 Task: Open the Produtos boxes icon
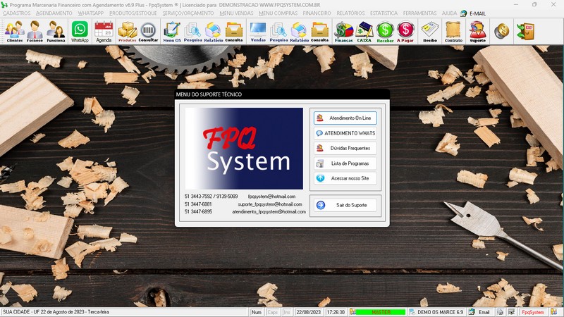tap(128, 32)
